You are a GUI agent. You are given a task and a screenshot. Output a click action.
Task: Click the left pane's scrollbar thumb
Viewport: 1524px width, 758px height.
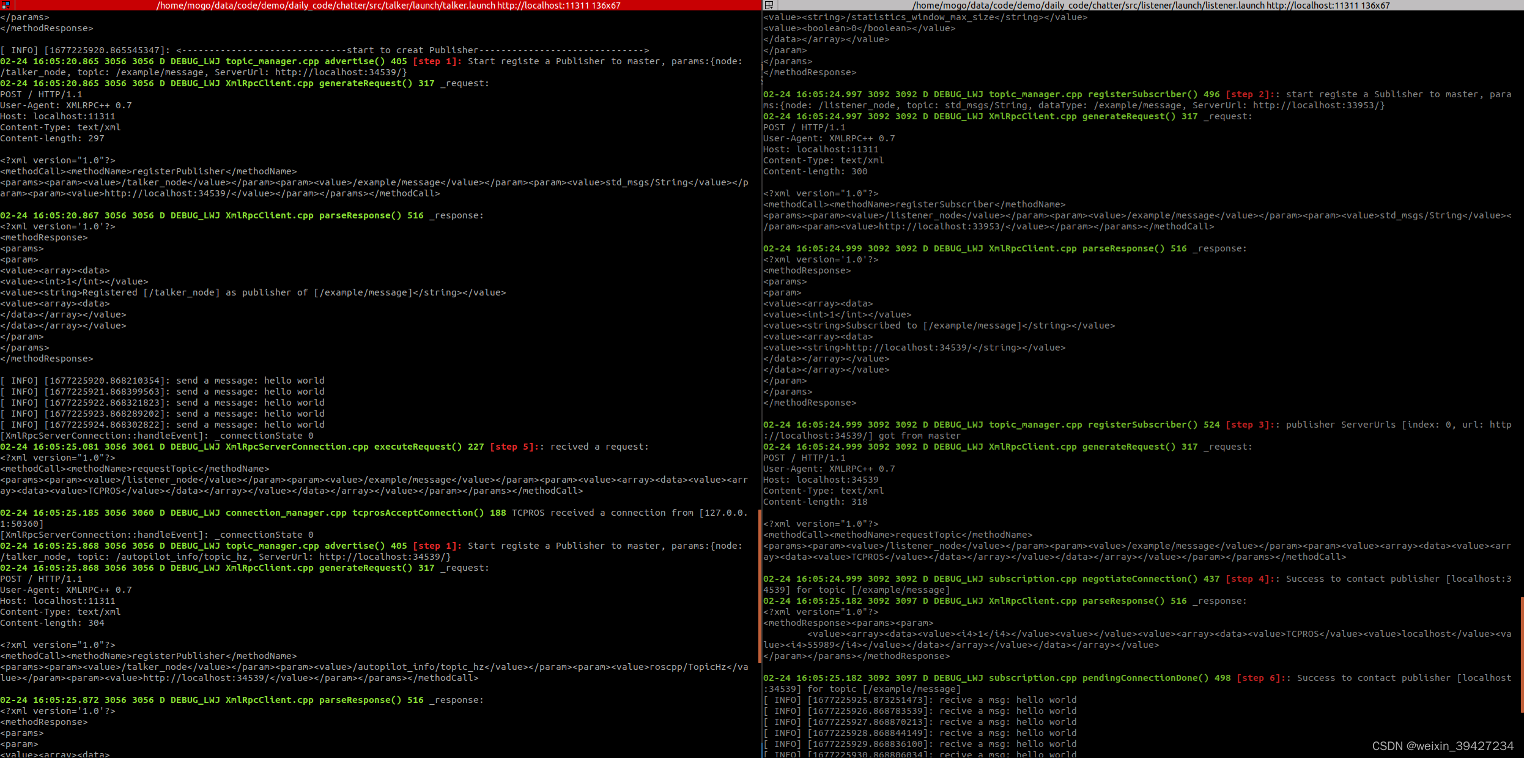point(760,586)
